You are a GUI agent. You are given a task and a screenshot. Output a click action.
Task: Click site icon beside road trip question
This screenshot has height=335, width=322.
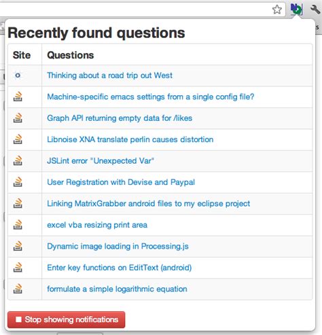18,75
